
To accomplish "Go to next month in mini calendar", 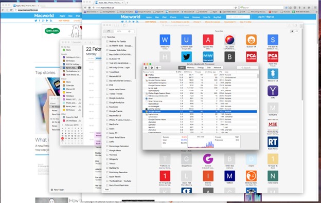I will (81, 125).
